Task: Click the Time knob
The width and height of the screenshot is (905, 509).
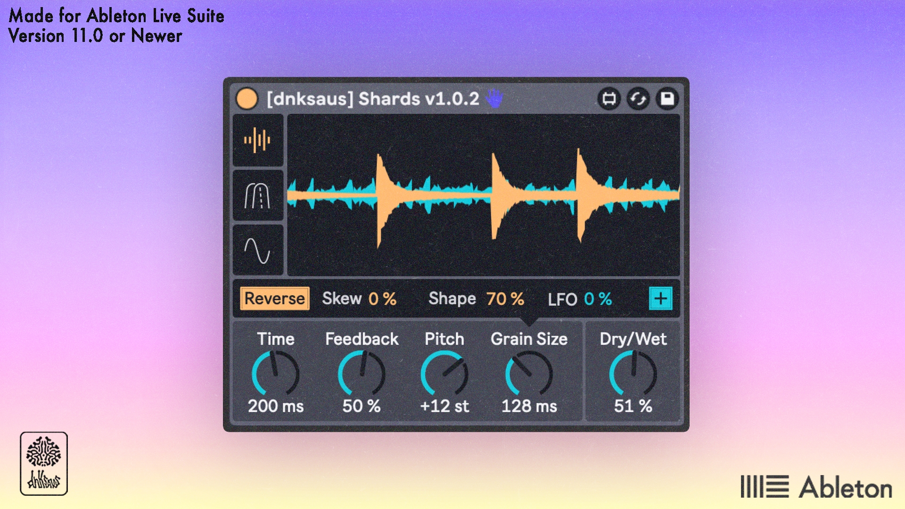Action: pyautogui.click(x=276, y=374)
